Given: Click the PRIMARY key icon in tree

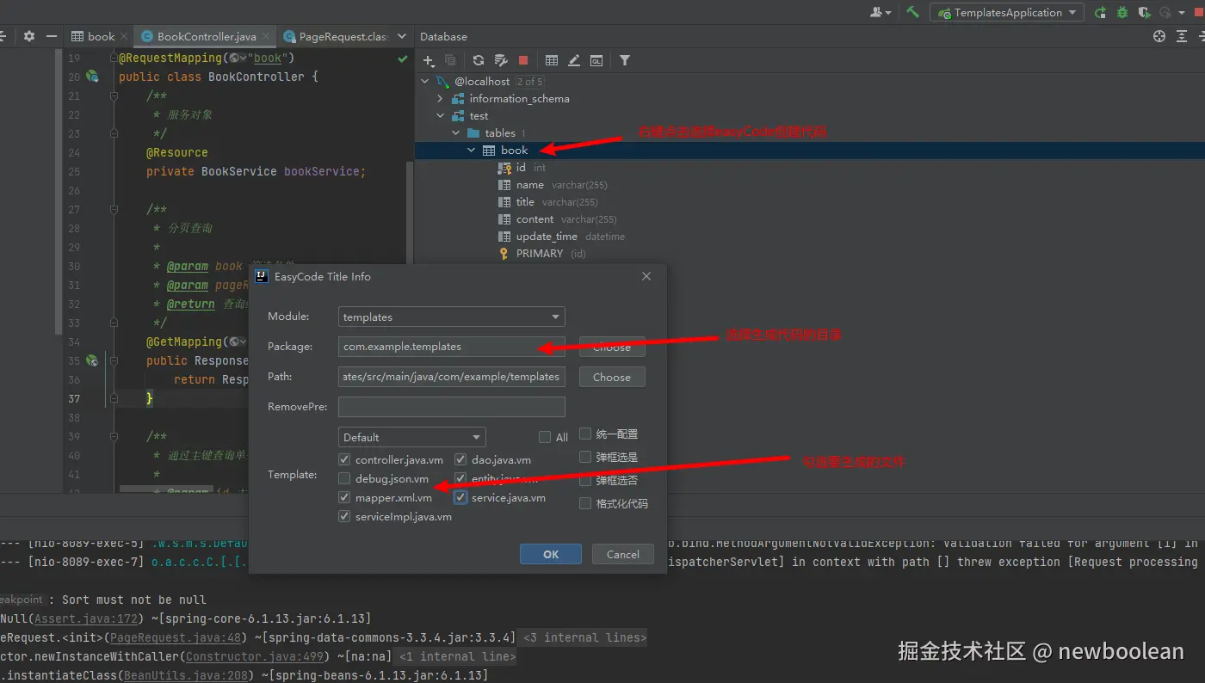Looking at the screenshot, I should 504,254.
